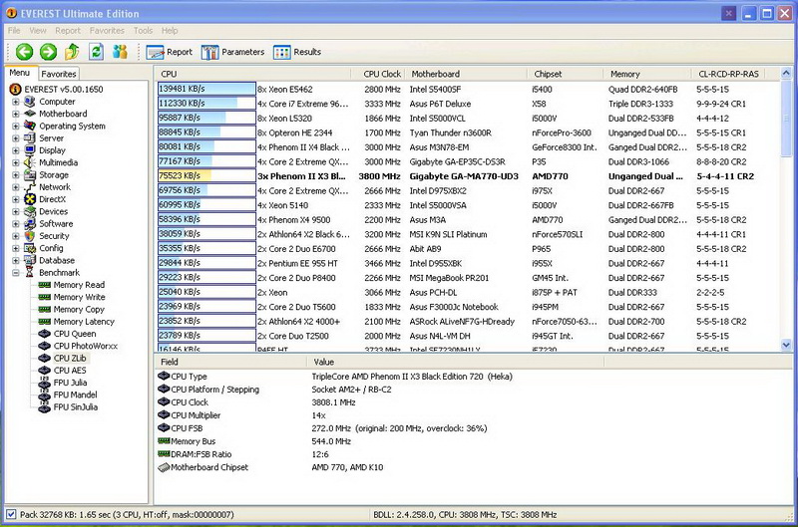Open the benchmark Results button
The height and width of the screenshot is (527, 798).
[x=297, y=52]
